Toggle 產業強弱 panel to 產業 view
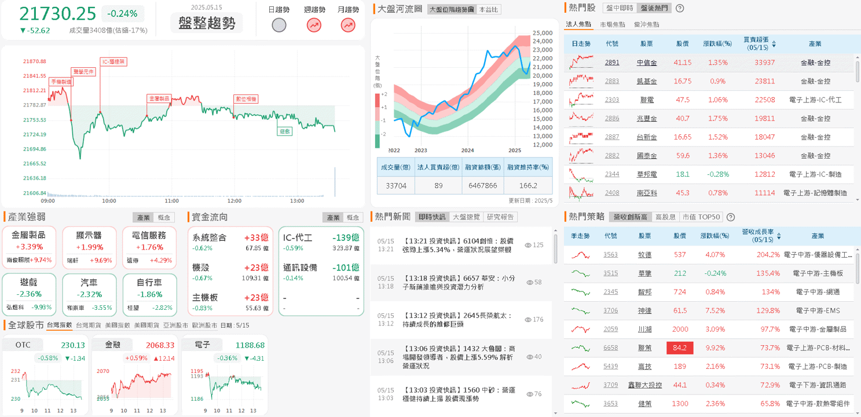The width and height of the screenshot is (861, 417). click(143, 217)
